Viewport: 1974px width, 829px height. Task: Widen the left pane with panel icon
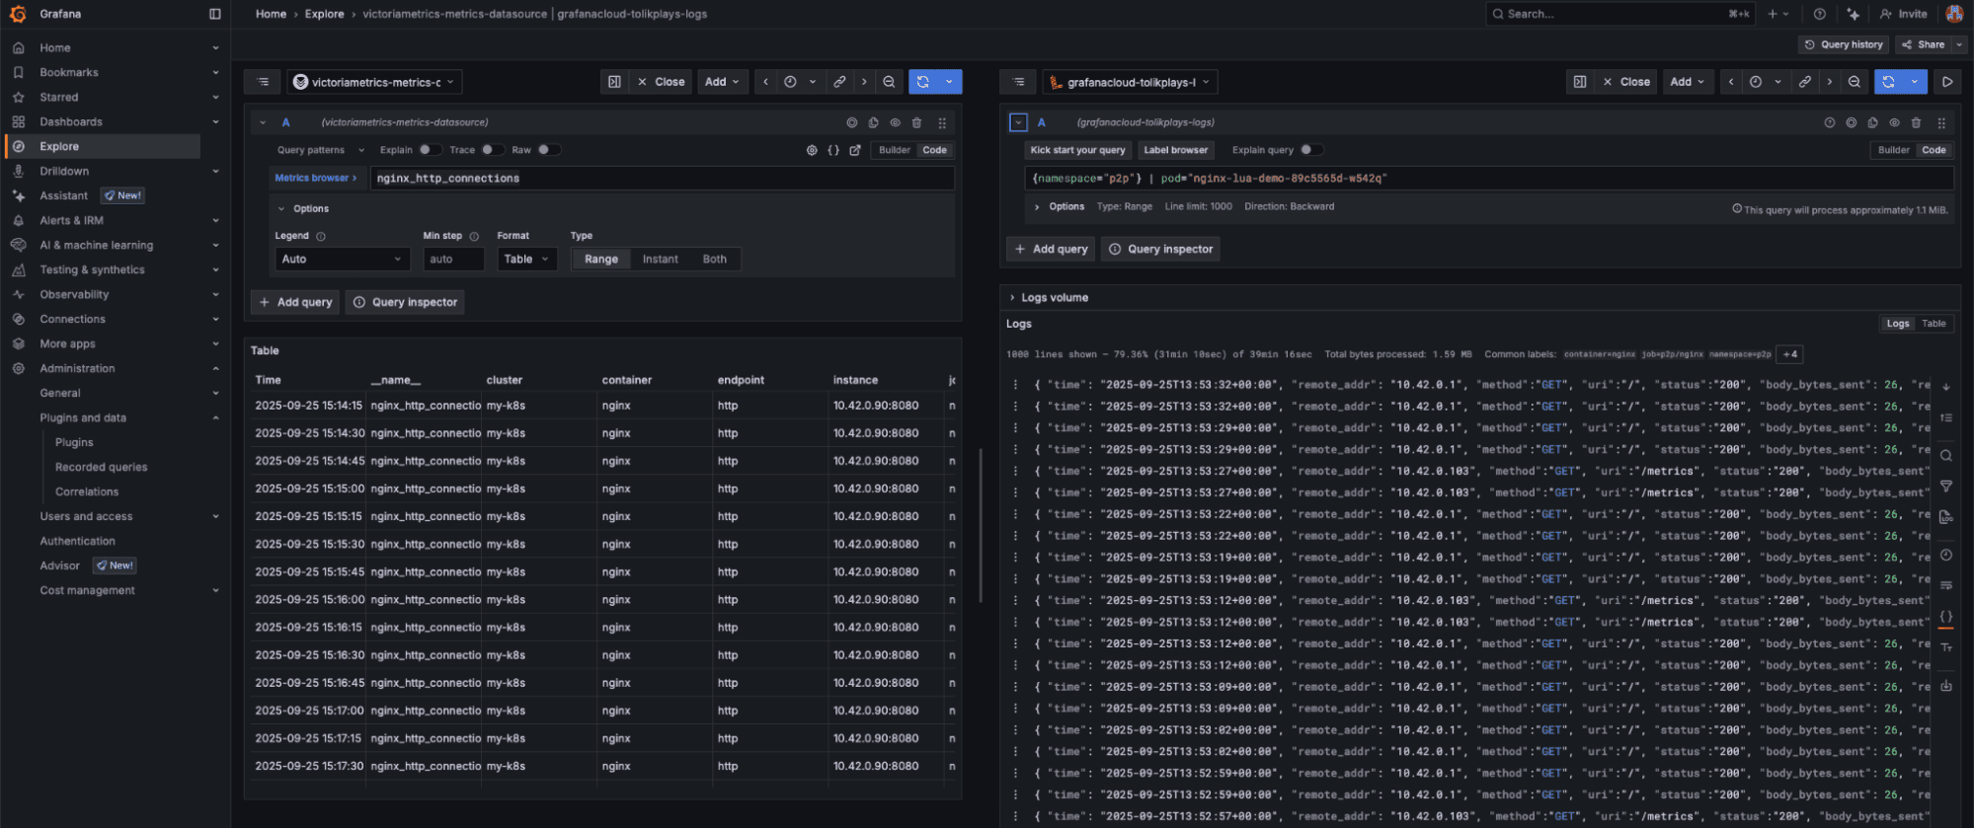(x=614, y=82)
